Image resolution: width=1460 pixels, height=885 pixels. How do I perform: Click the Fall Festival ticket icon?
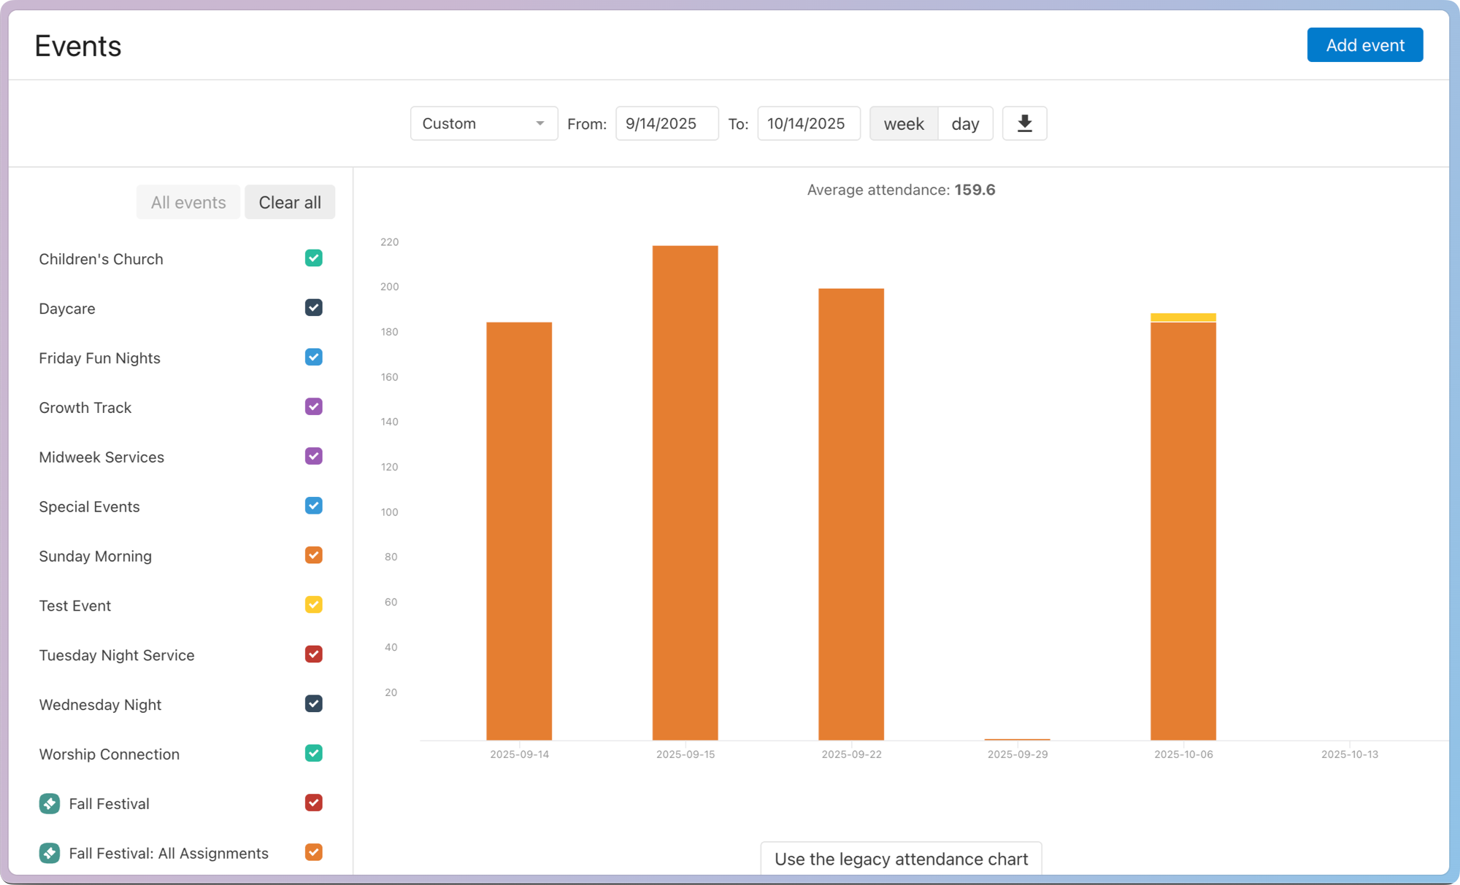click(x=50, y=803)
